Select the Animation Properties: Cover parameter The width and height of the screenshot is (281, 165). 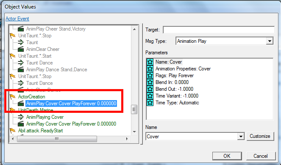coord(183,69)
